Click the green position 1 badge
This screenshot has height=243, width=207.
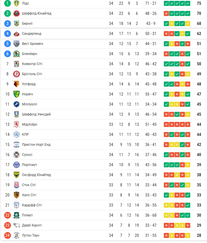(8, 3)
